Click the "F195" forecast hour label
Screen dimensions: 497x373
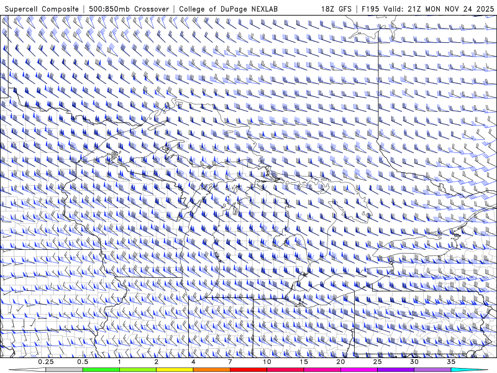pyautogui.click(x=370, y=9)
